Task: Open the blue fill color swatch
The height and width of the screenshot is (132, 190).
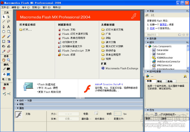Action: coord(8,75)
